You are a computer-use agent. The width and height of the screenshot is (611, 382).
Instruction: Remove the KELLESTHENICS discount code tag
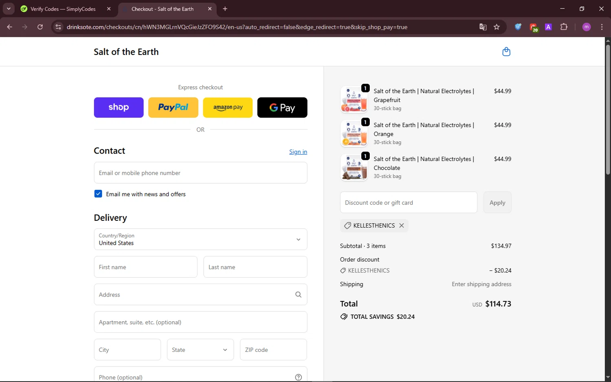click(402, 226)
